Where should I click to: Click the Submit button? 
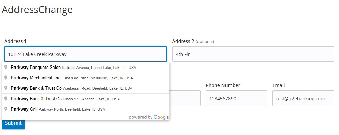pos(13,124)
